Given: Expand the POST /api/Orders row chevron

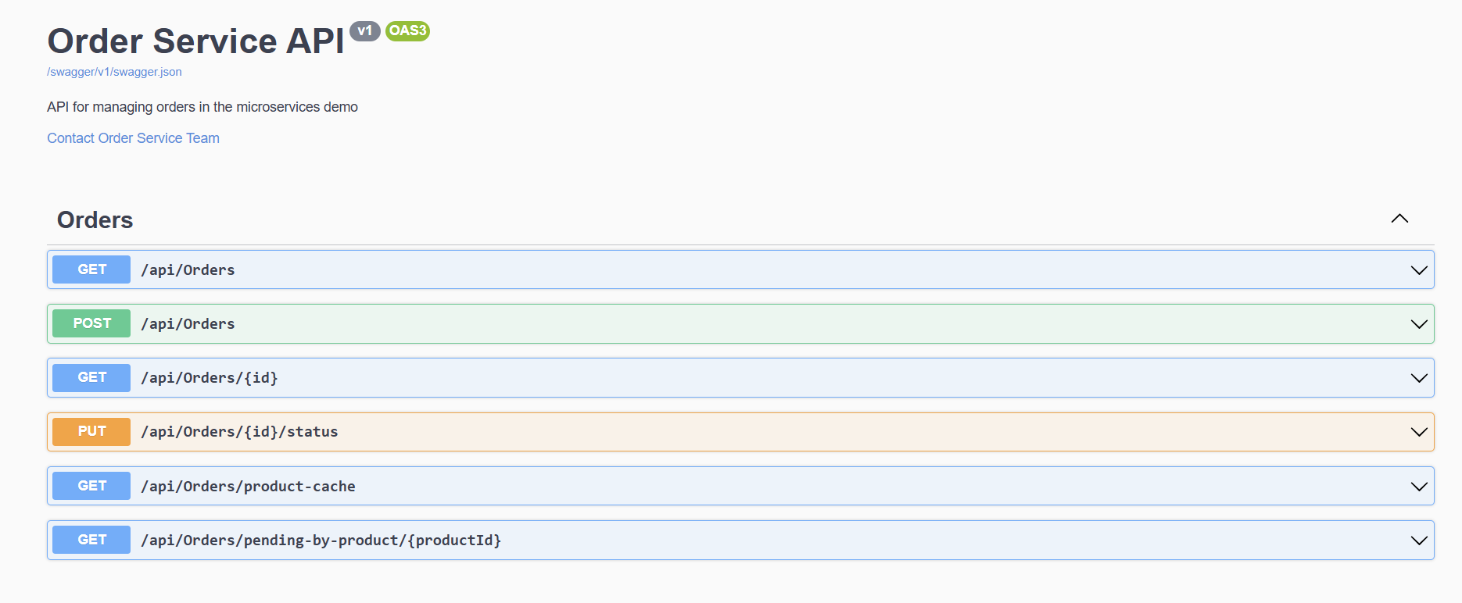Looking at the screenshot, I should pos(1418,324).
